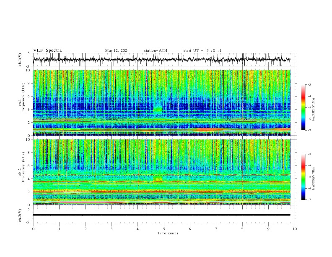Click the 'ch.3(V)' axis label

[x=20, y=215]
